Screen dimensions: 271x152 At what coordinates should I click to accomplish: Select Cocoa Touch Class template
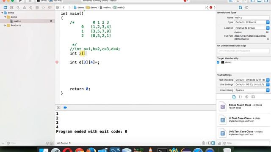tap(243, 106)
